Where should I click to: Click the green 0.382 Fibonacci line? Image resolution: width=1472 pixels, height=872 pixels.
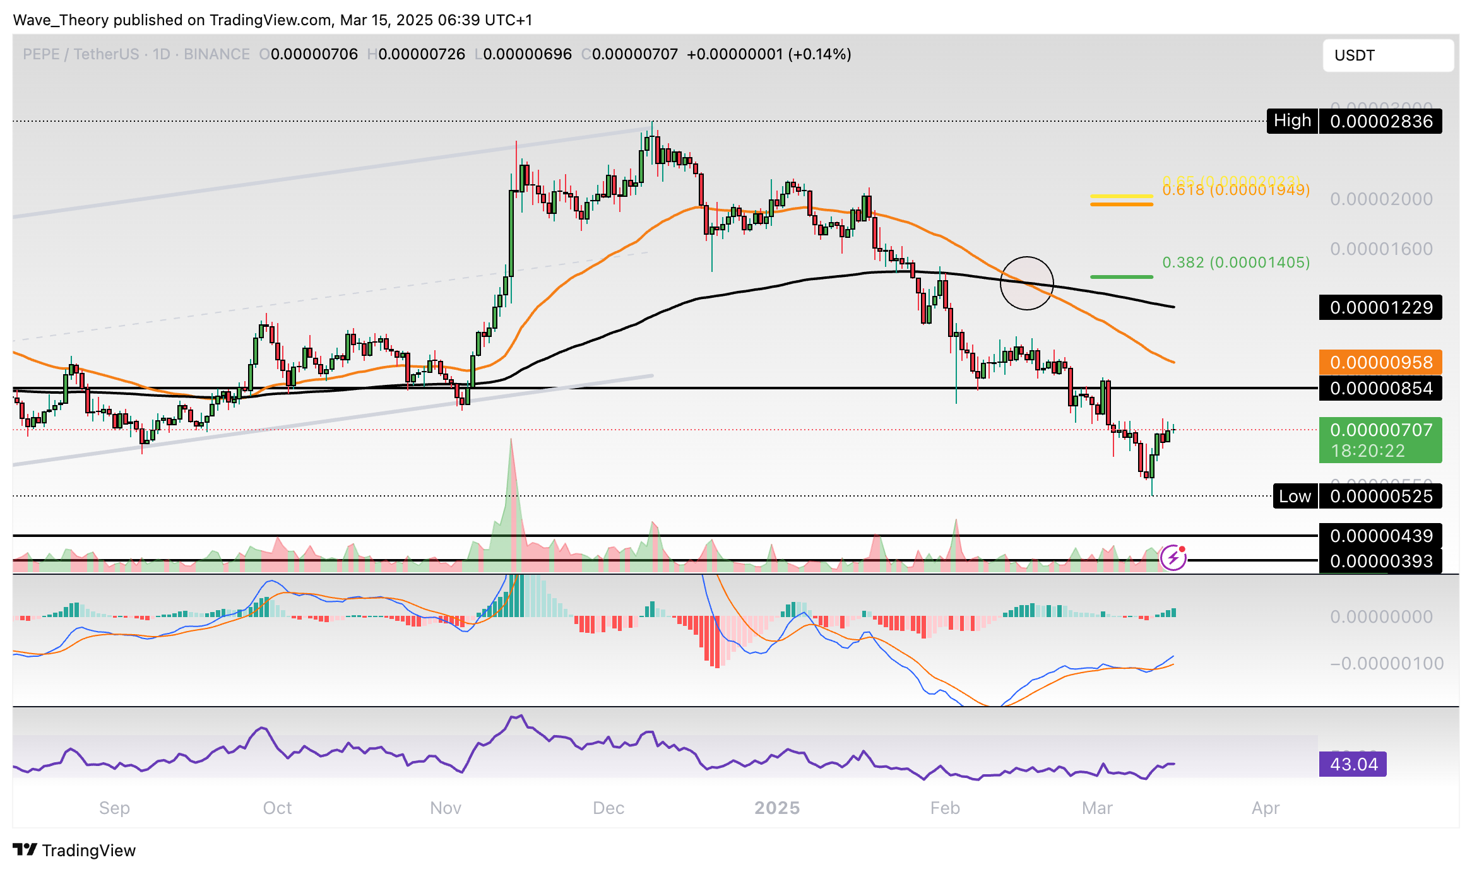pyautogui.click(x=1121, y=276)
